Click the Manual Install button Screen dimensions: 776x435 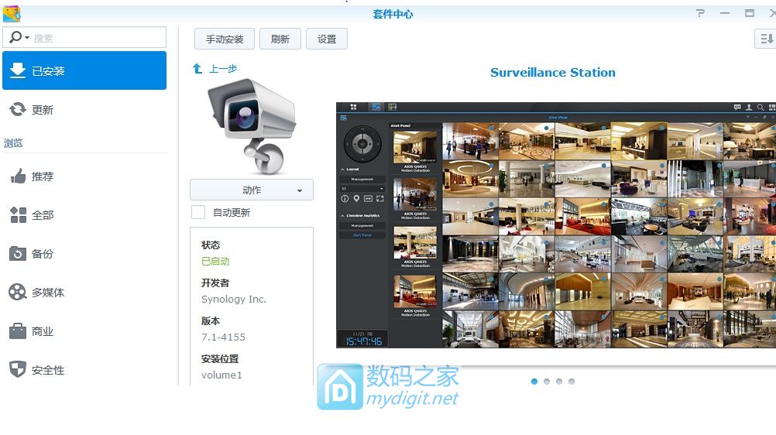pyautogui.click(x=224, y=39)
